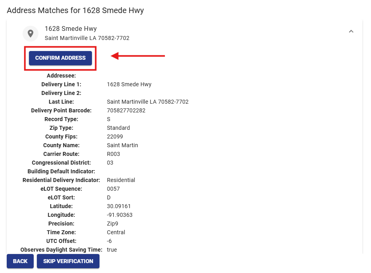
Task: Go back with the BACK button
Action: pos(20,261)
